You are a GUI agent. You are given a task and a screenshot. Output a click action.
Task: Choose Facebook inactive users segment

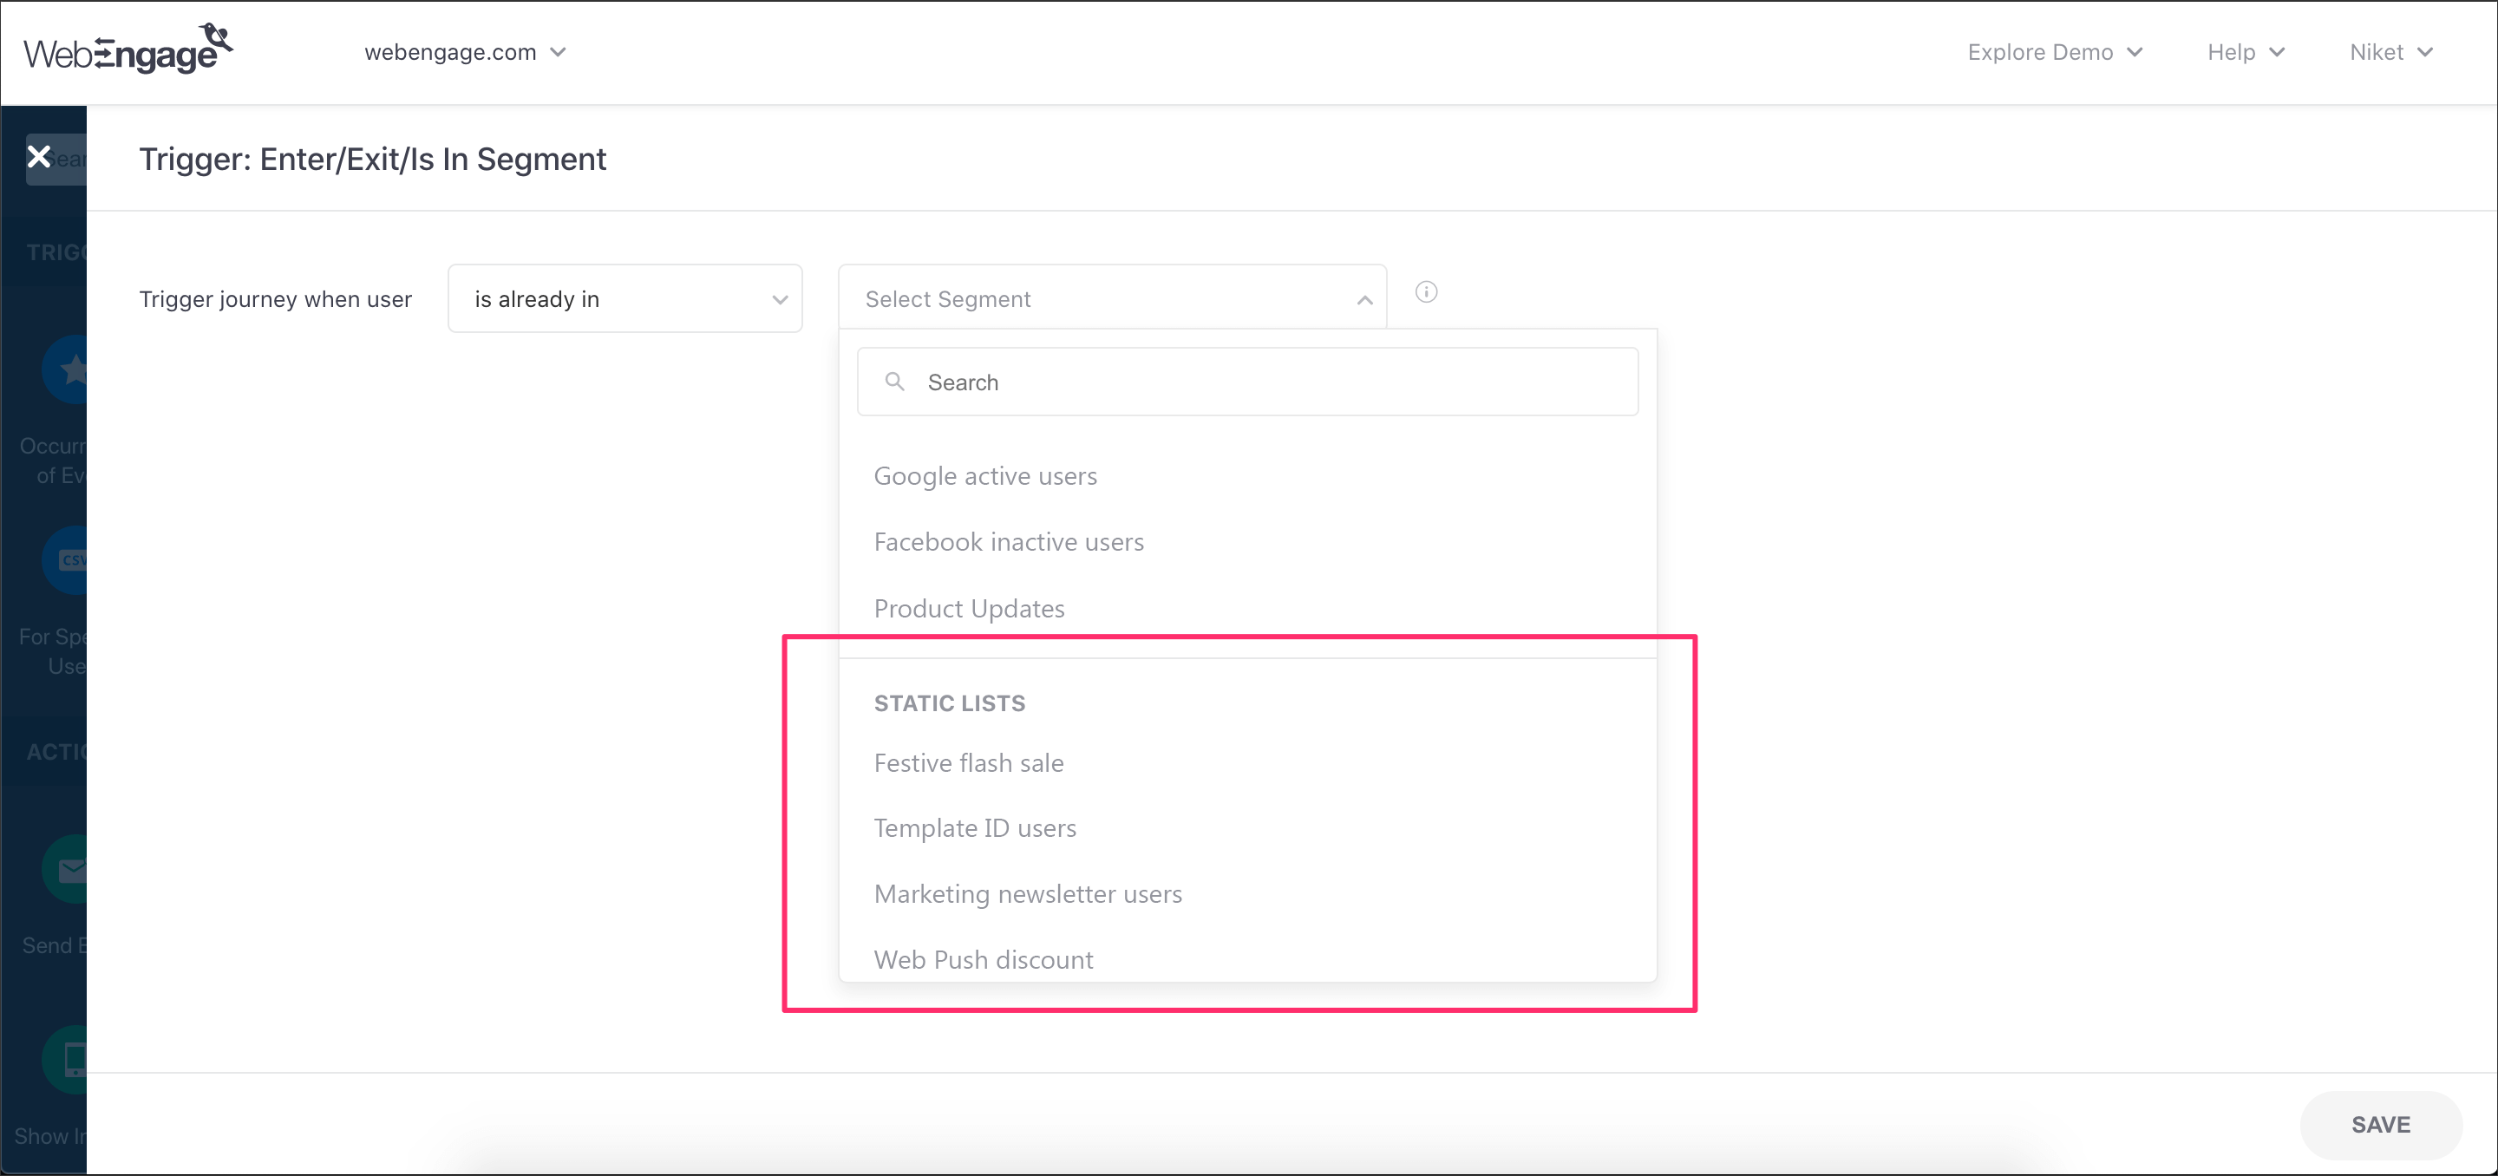pos(1009,542)
